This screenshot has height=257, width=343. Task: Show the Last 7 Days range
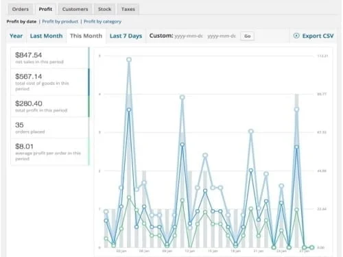(x=126, y=36)
